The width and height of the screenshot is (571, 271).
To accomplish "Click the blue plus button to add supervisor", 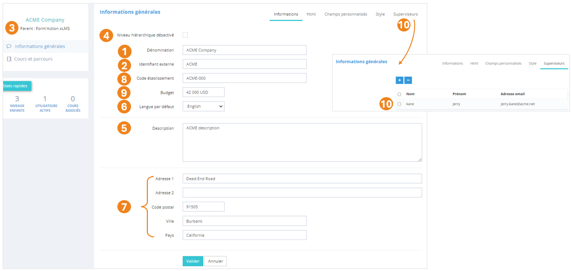I will (399, 80).
